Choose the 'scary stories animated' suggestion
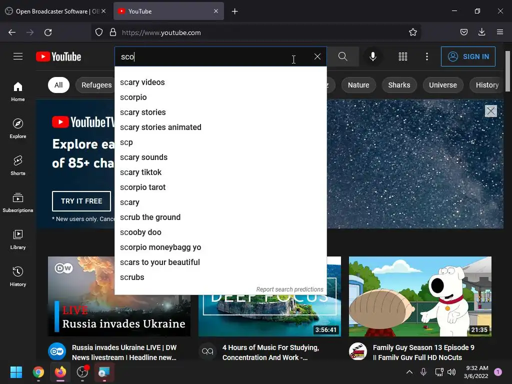The height and width of the screenshot is (384, 512). click(x=220, y=127)
